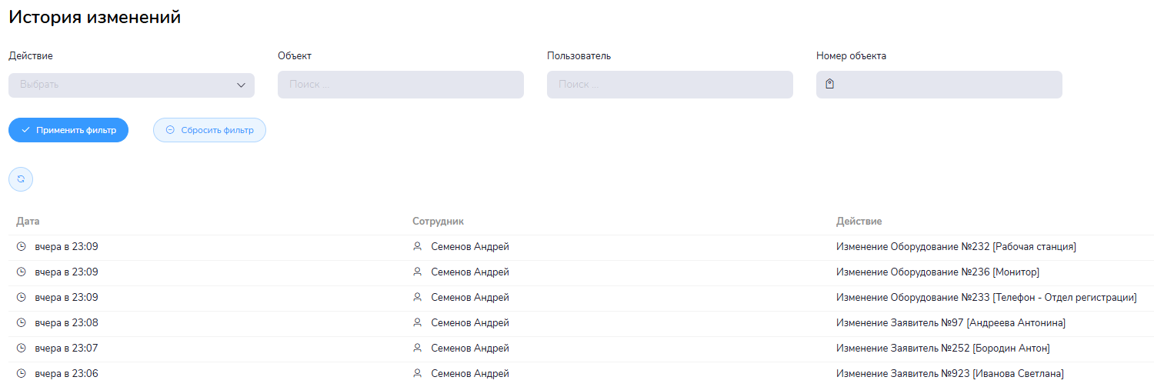Focus the Пользователь search field
Screen dimensions: 1154x387
(669, 85)
